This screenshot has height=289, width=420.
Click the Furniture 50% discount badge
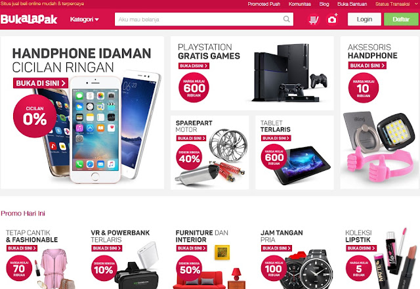point(189,268)
